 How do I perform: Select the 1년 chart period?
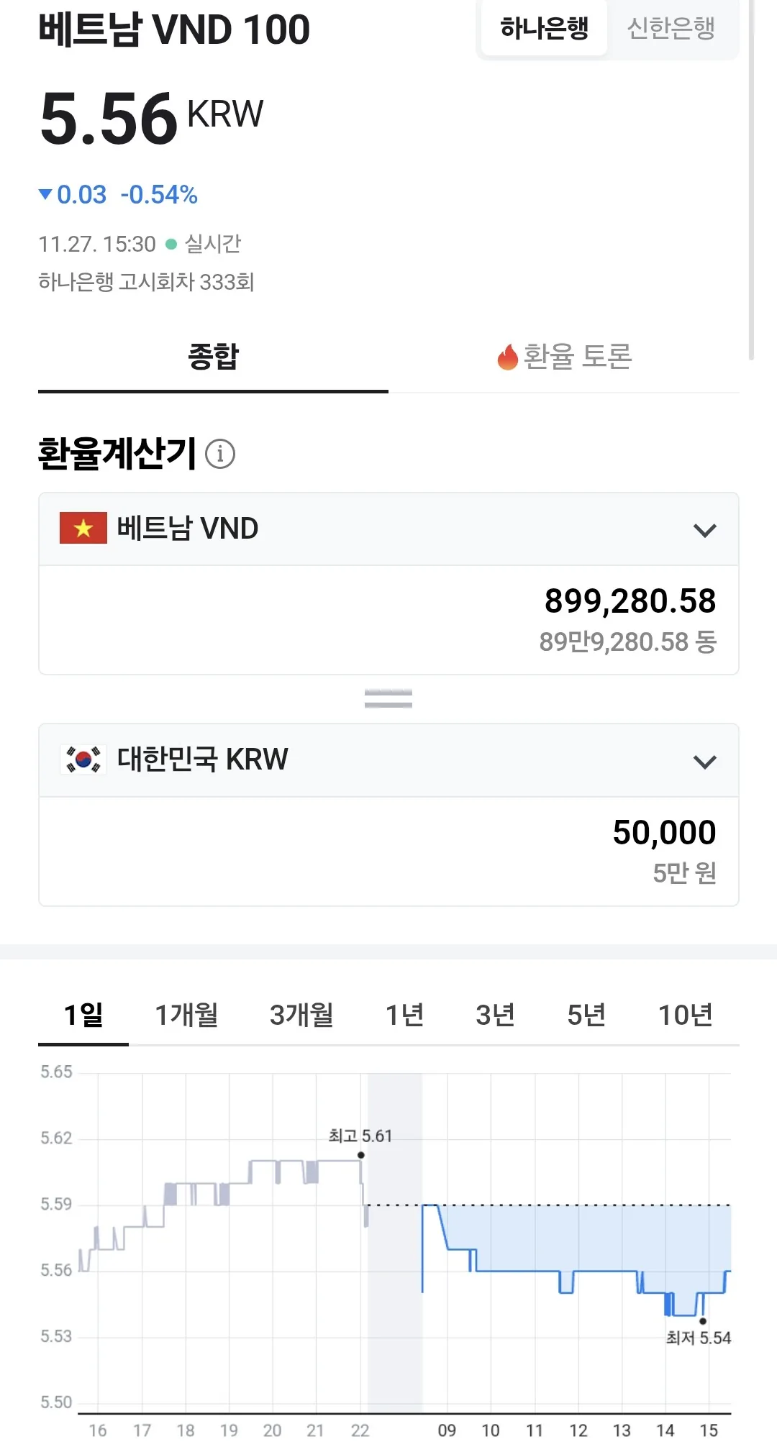click(404, 1015)
